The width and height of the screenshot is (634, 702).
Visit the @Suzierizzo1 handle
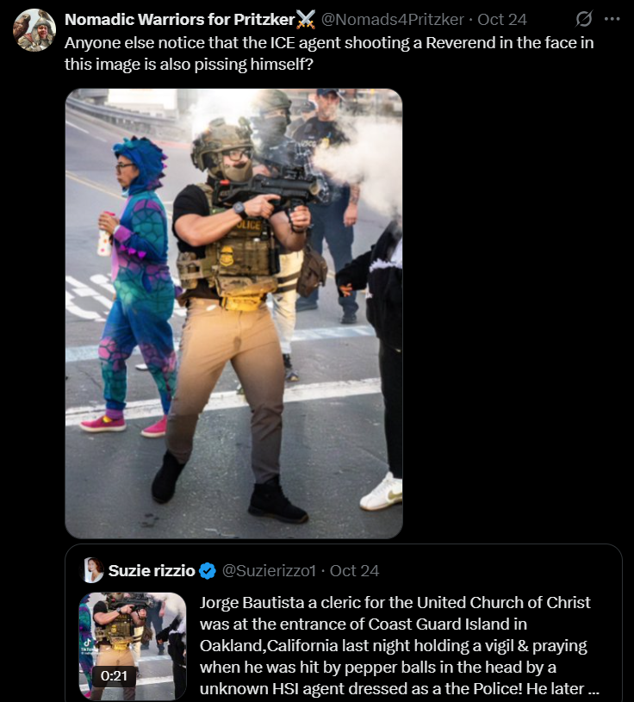(x=269, y=570)
